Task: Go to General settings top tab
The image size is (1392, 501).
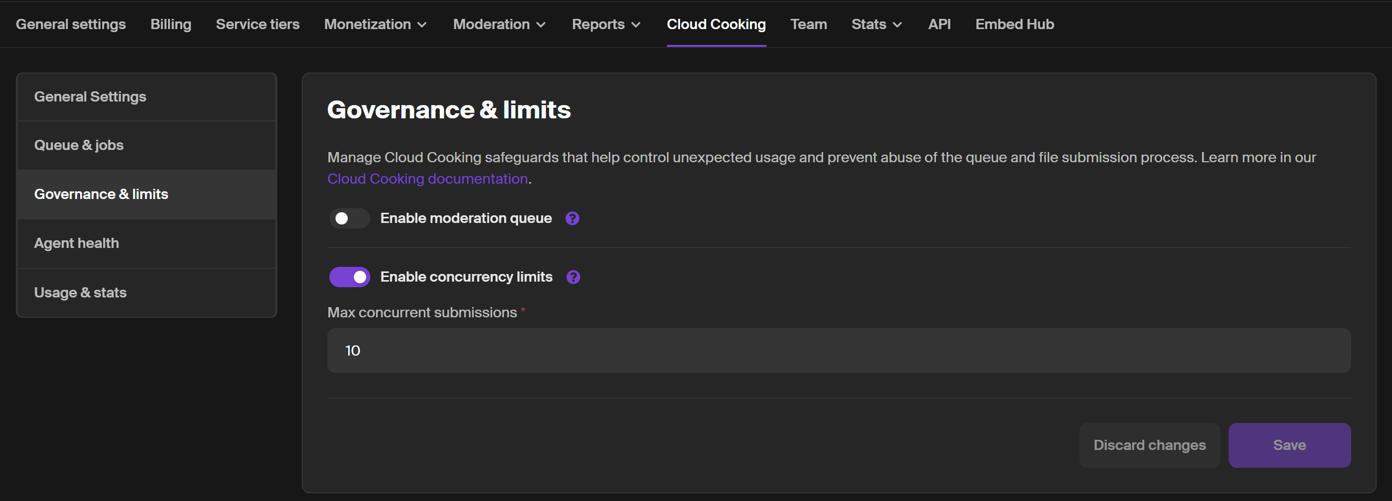Action: click(71, 24)
